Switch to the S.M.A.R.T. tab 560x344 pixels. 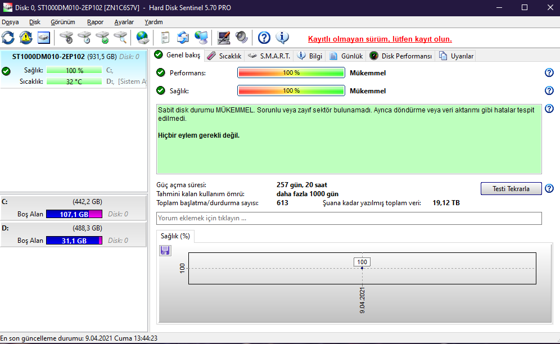pyautogui.click(x=269, y=56)
